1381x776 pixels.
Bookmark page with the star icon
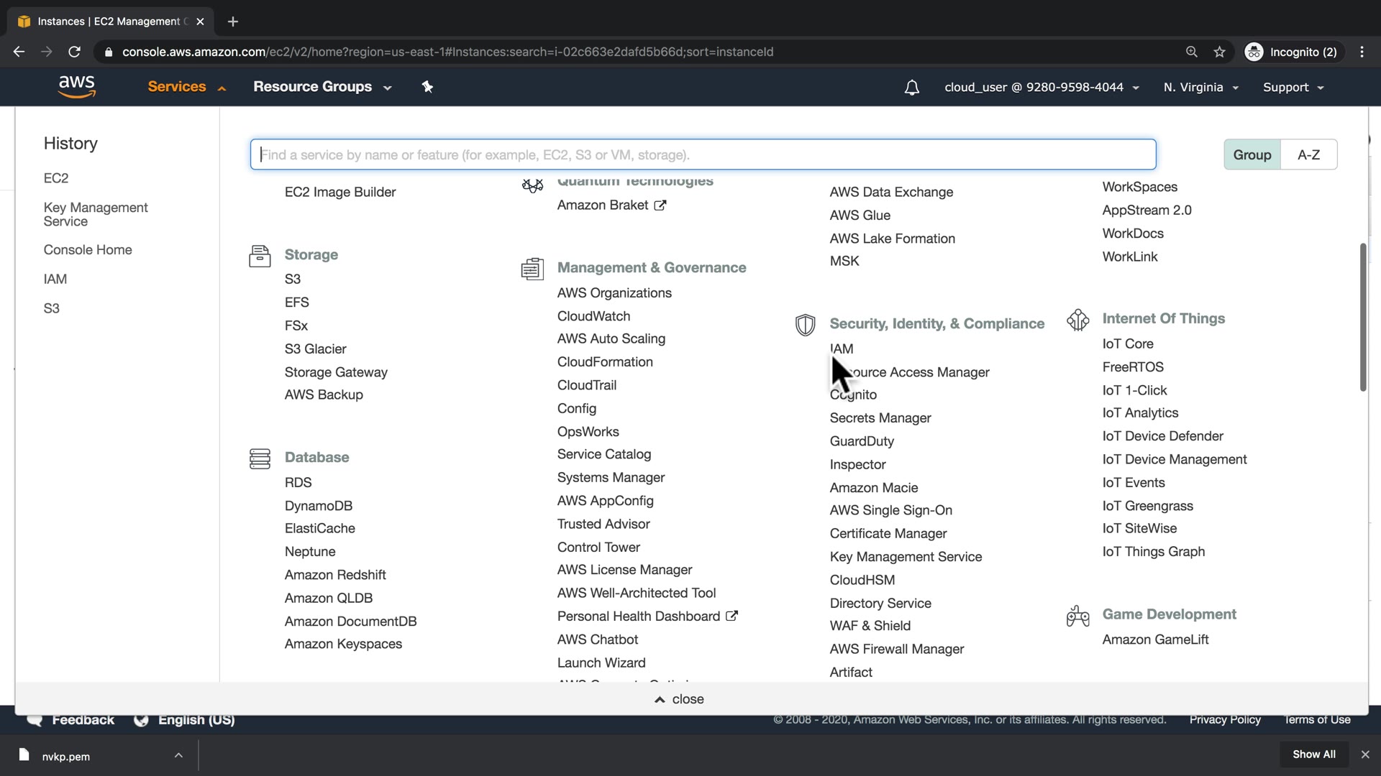coord(1219,52)
